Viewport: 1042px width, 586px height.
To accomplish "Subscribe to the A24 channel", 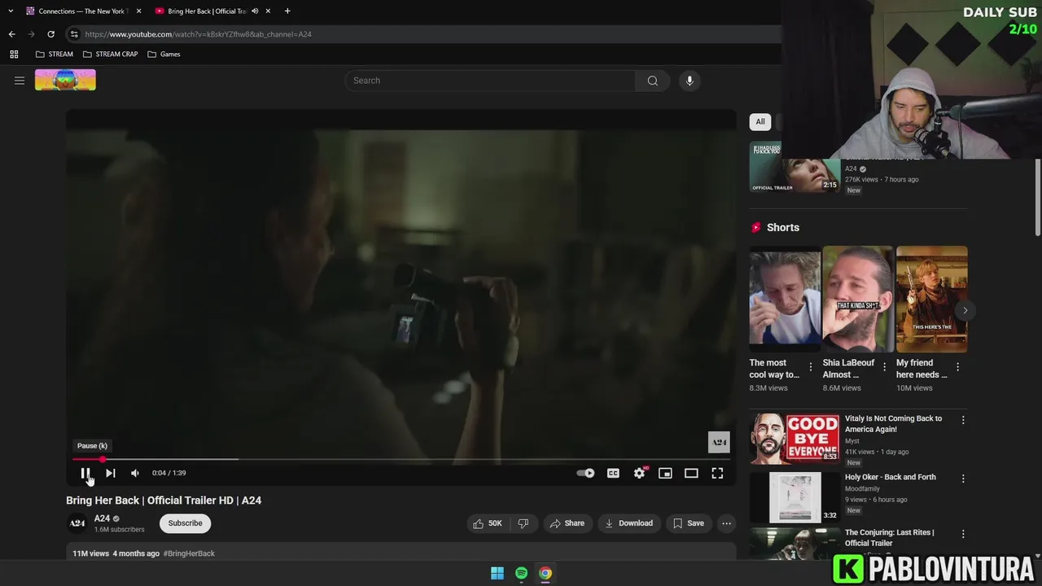I will pos(185,523).
